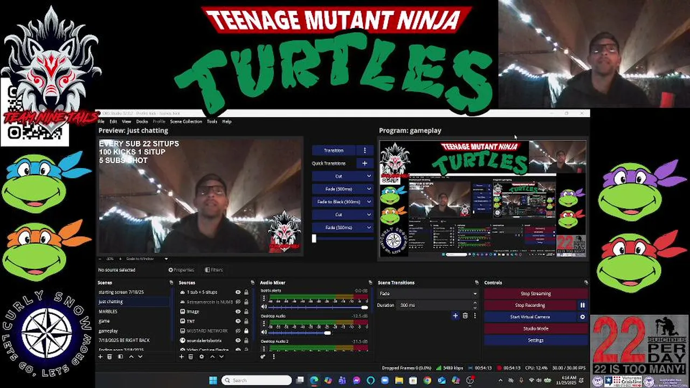The height and width of the screenshot is (388, 690).
Task: Open the File menu
Action: point(101,121)
